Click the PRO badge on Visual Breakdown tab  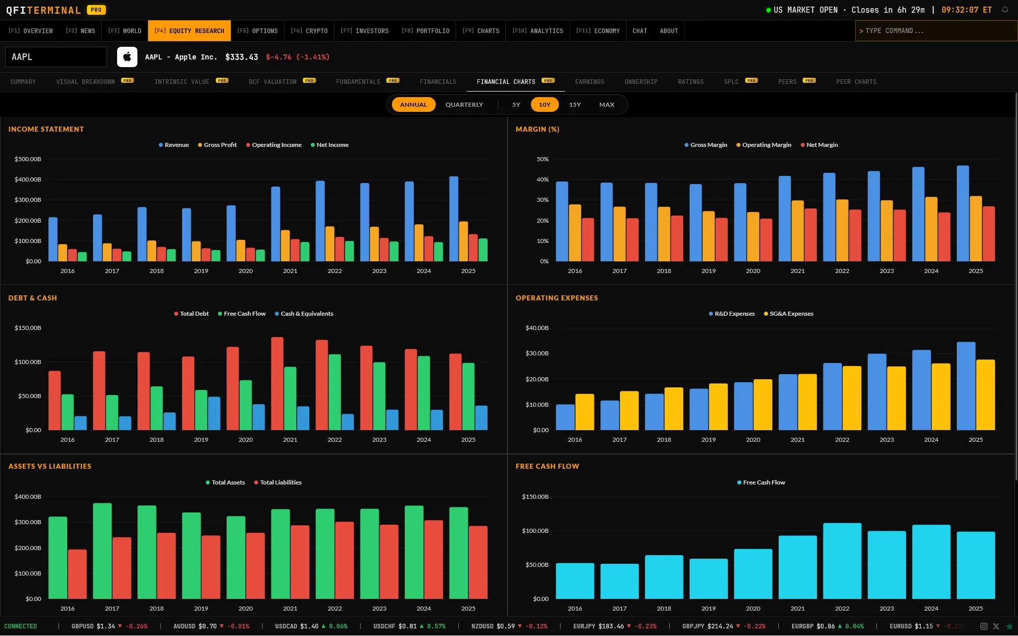127,80
